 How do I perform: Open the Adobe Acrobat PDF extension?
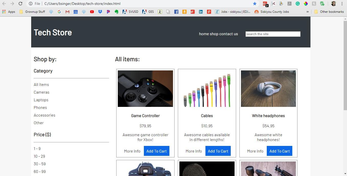pos(290,4)
